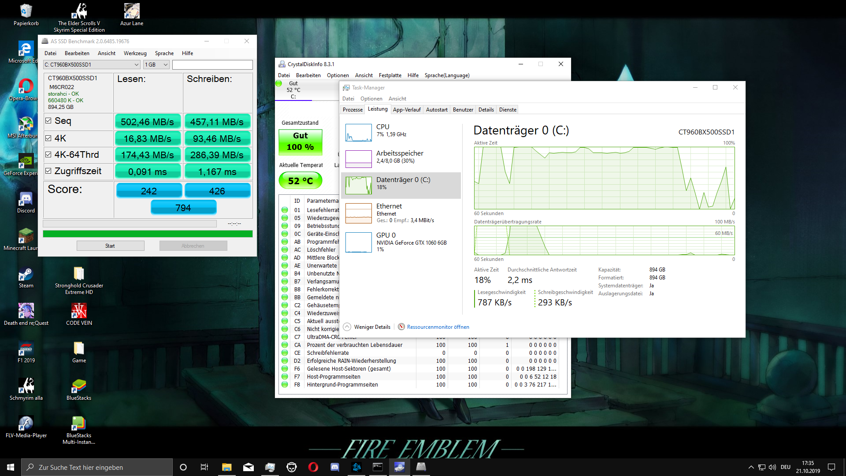
Task: Click the Start benchmark button
Action: coord(110,246)
